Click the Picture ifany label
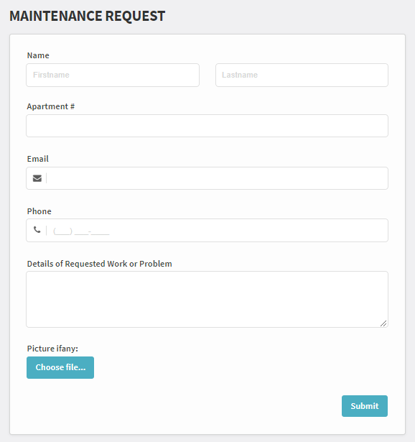 pyautogui.click(x=52, y=349)
